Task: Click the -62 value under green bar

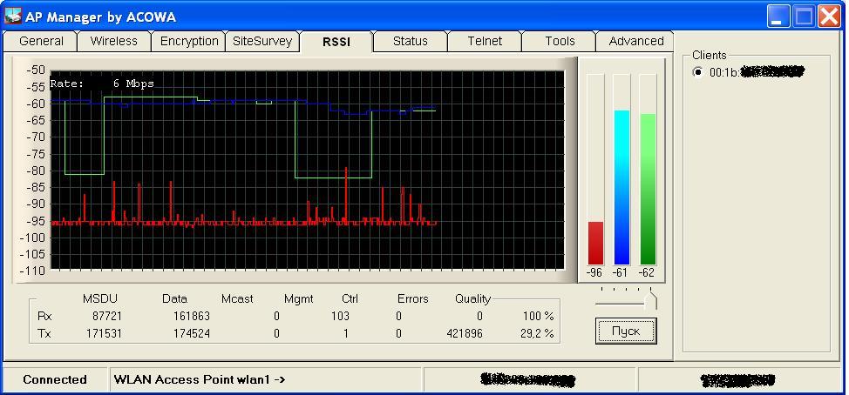Action: [x=647, y=273]
